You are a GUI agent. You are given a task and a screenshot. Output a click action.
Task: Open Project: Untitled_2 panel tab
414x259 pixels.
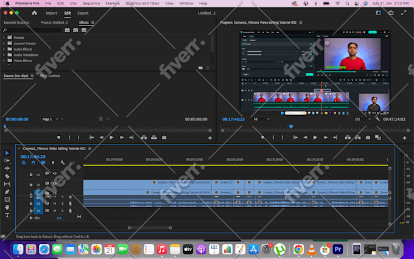pos(54,23)
